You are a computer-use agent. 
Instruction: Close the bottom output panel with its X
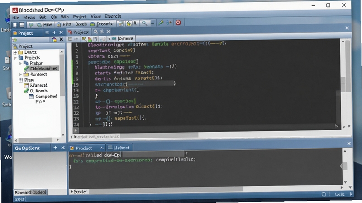pos(349,143)
